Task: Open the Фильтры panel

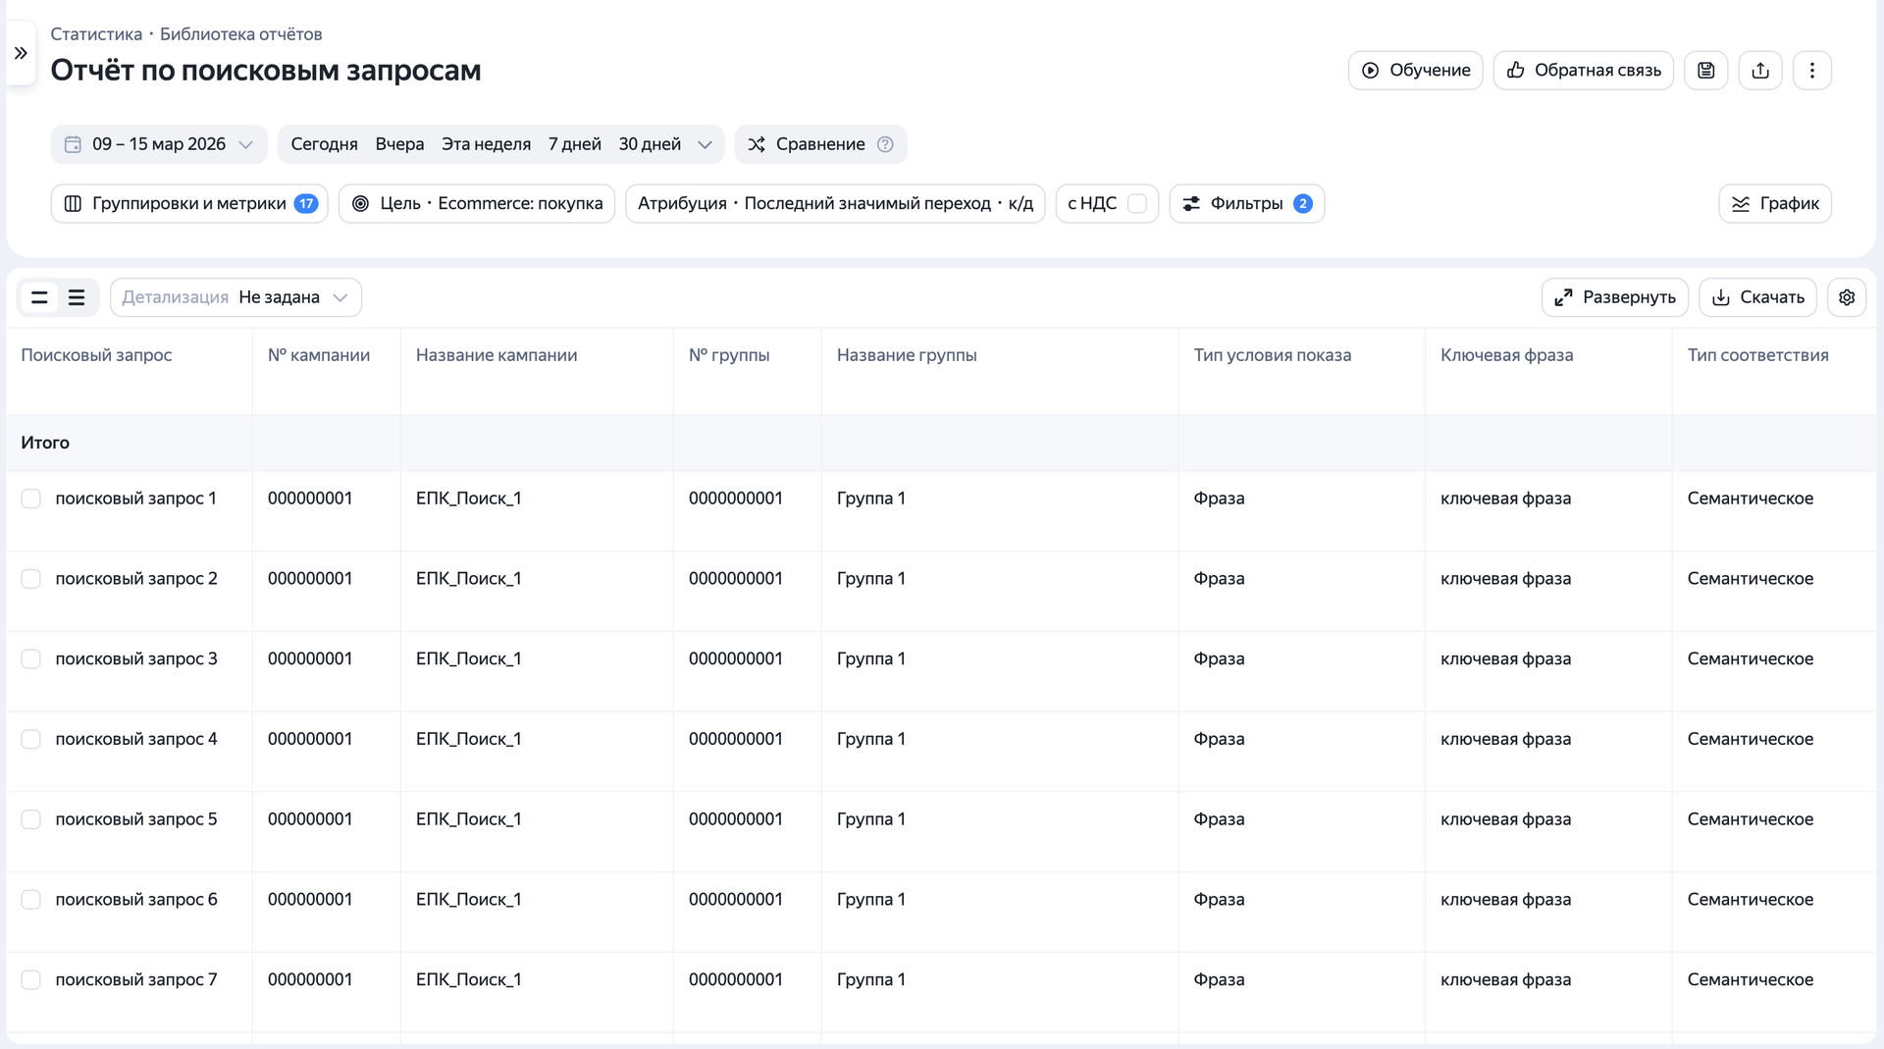Action: pos(1247,203)
